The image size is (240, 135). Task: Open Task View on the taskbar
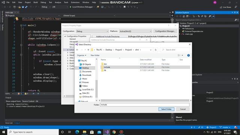coord(69,132)
